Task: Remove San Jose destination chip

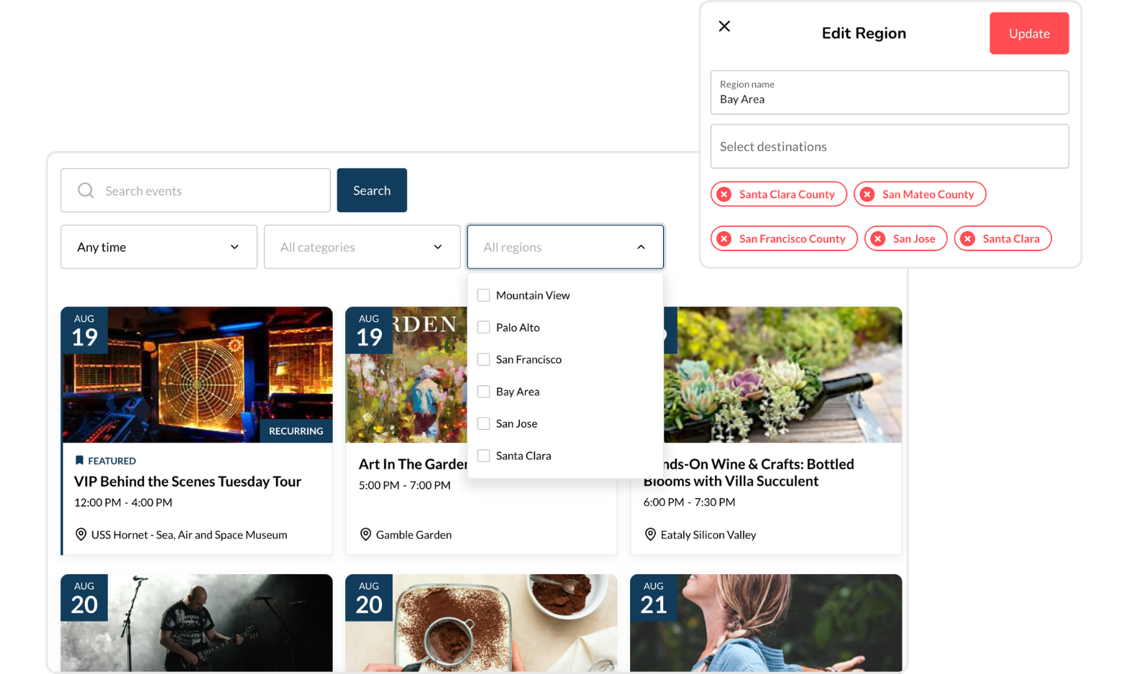Action: click(878, 239)
